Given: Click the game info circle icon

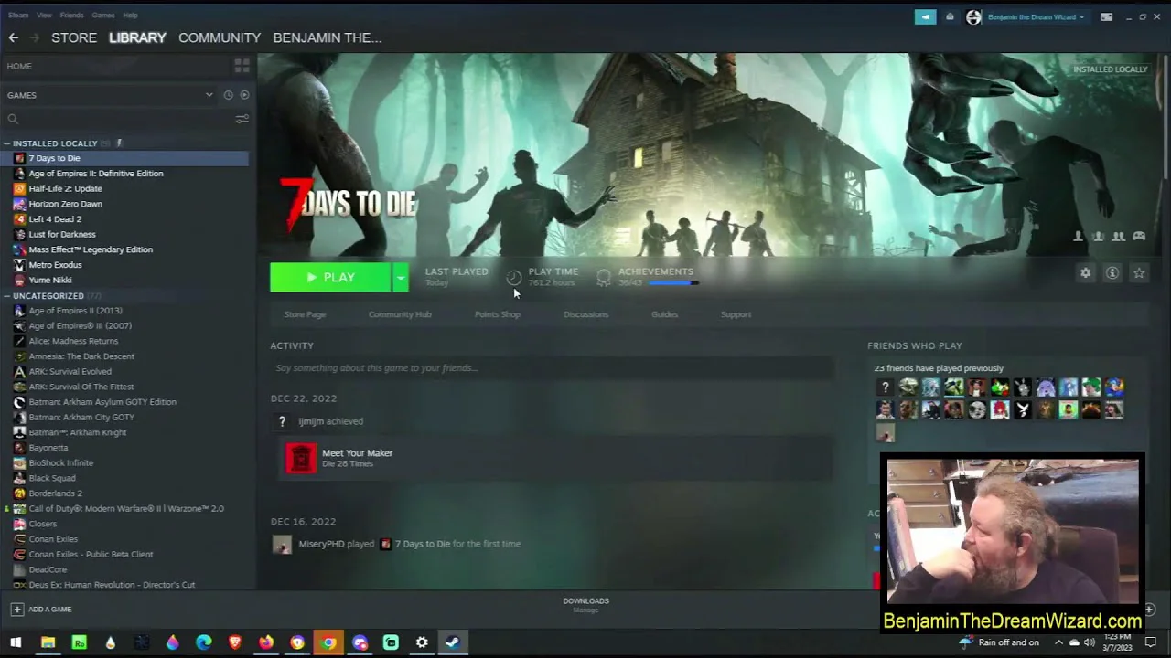Looking at the screenshot, I should (x=1112, y=273).
